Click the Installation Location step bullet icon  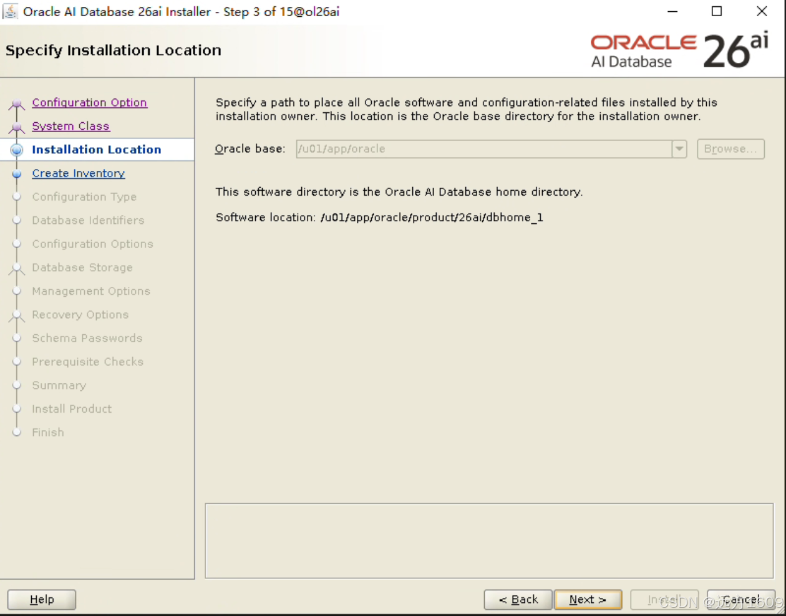(x=17, y=150)
